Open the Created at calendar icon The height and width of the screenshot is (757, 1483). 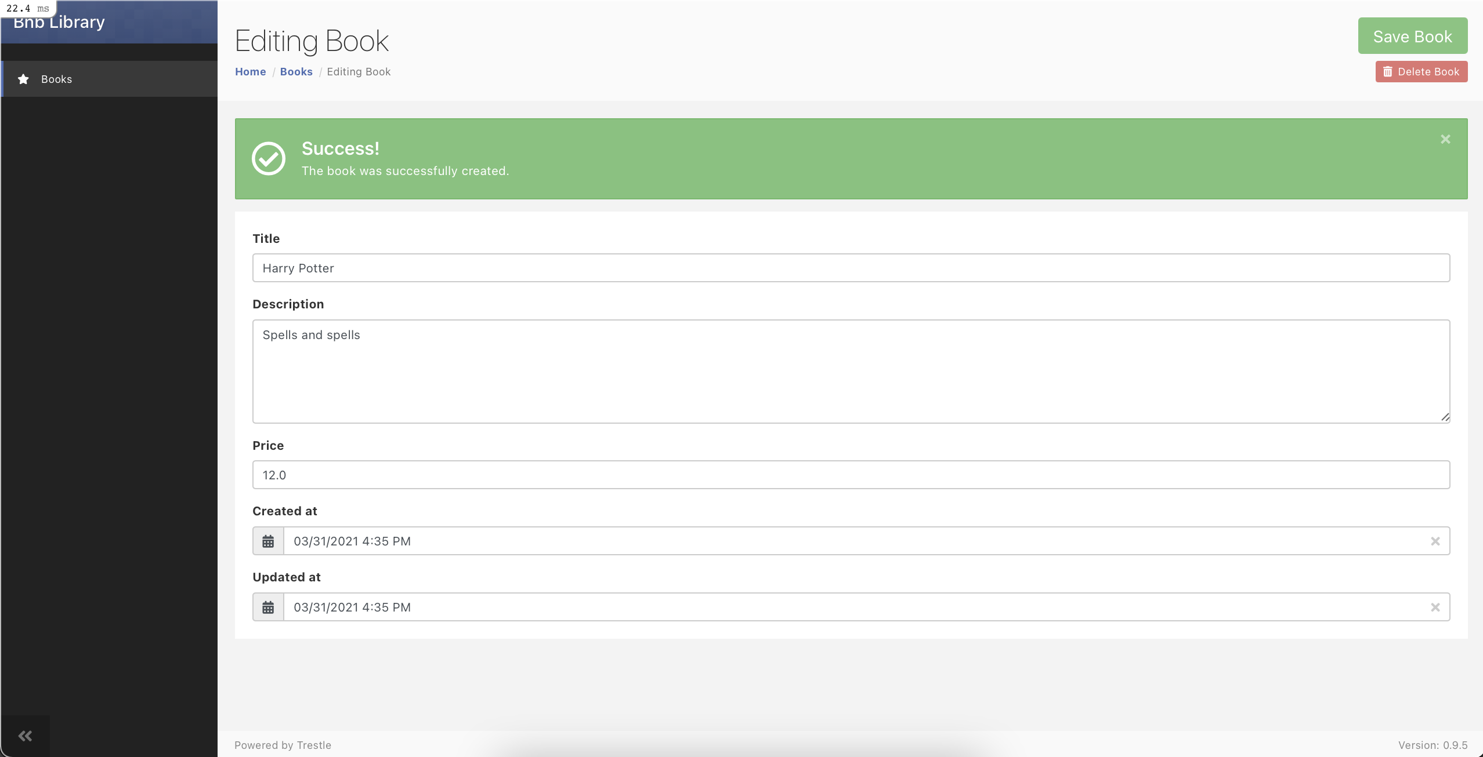(x=268, y=541)
